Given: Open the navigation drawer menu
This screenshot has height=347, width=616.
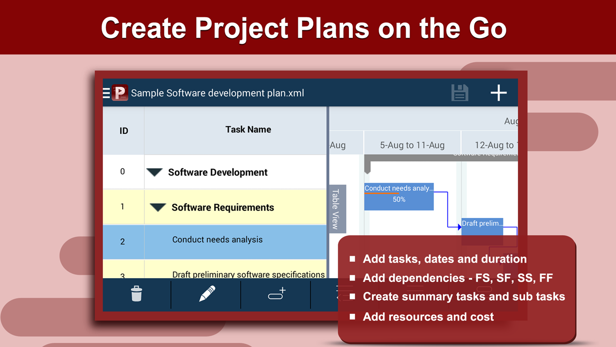Looking at the screenshot, I should (x=106, y=93).
